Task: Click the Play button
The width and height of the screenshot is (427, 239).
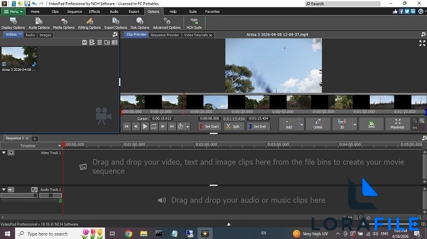Action: coord(145,126)
